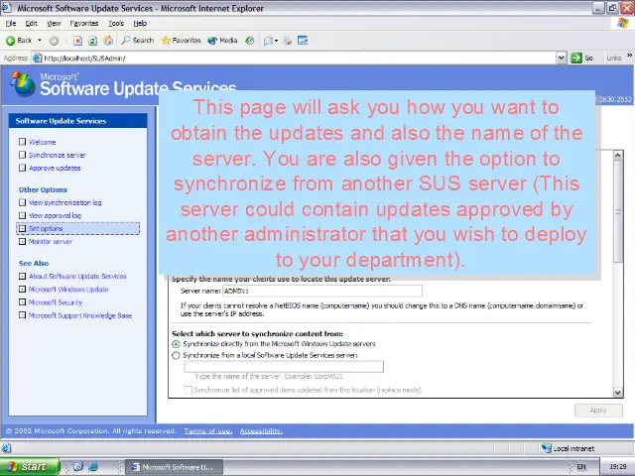Toggle Synchronize list of approved items checkbox
The width and height of the screenshot is (635, 476).
point(188,390)
